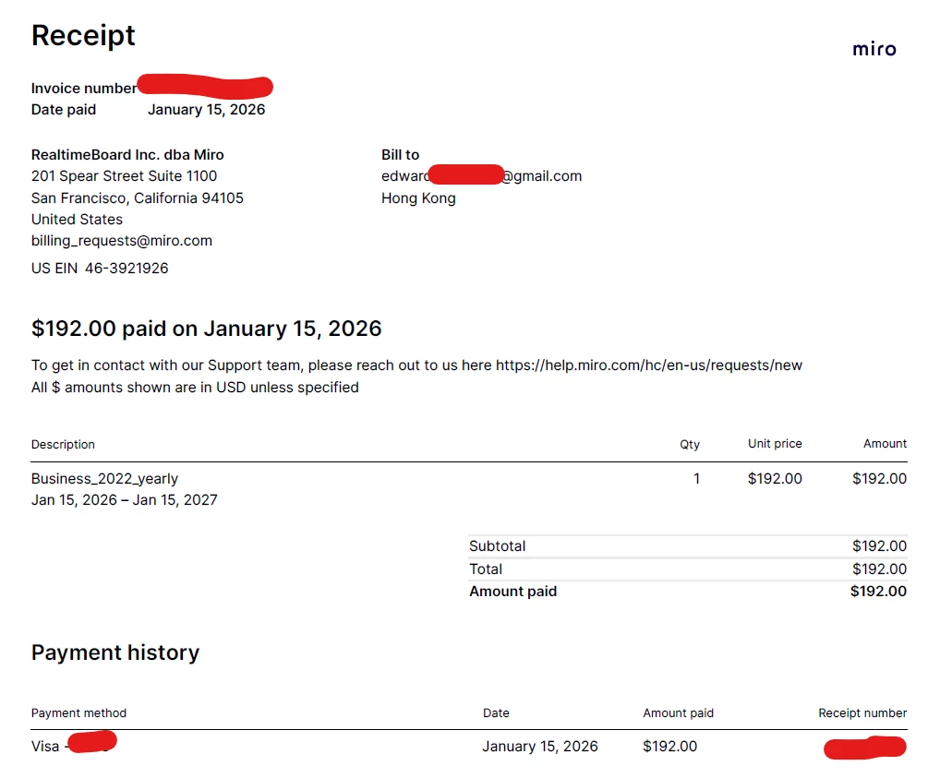Viewport: 928px width, 778px height.
Task: Click the $192.00 paid on January 15 heading
Action: [207, 329]
